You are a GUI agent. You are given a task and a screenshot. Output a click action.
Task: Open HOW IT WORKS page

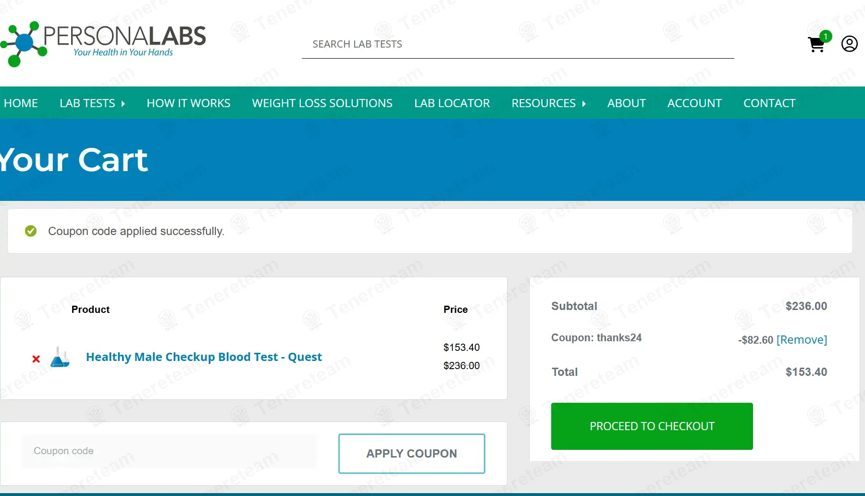pos(188,103)
